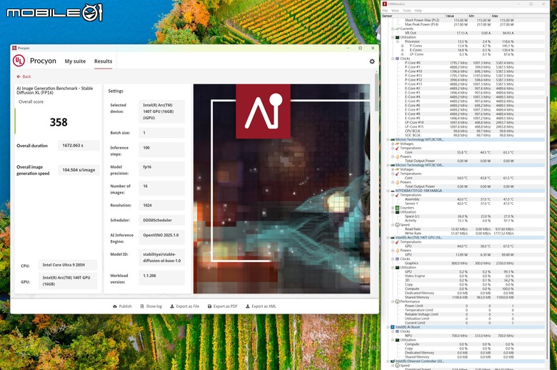Click the HWMonitor title bar app icon

point(384,4)
